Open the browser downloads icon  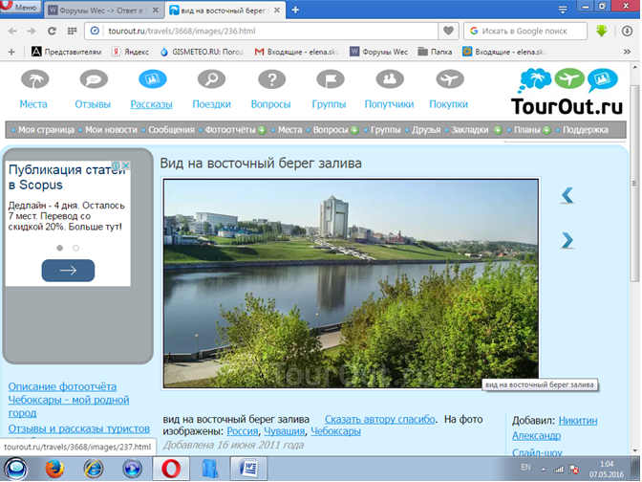pos(627,31)
